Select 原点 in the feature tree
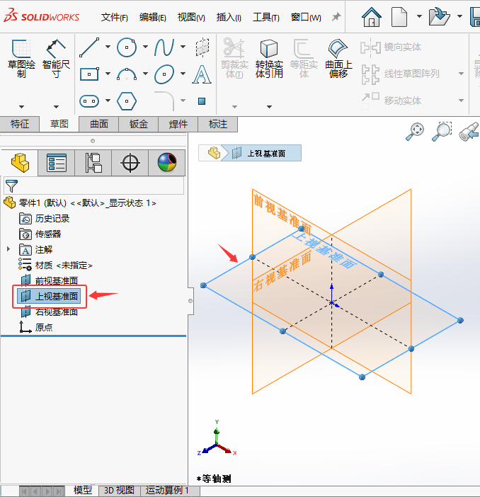Viewport: 480px width, 497px height. pos(36,327)
